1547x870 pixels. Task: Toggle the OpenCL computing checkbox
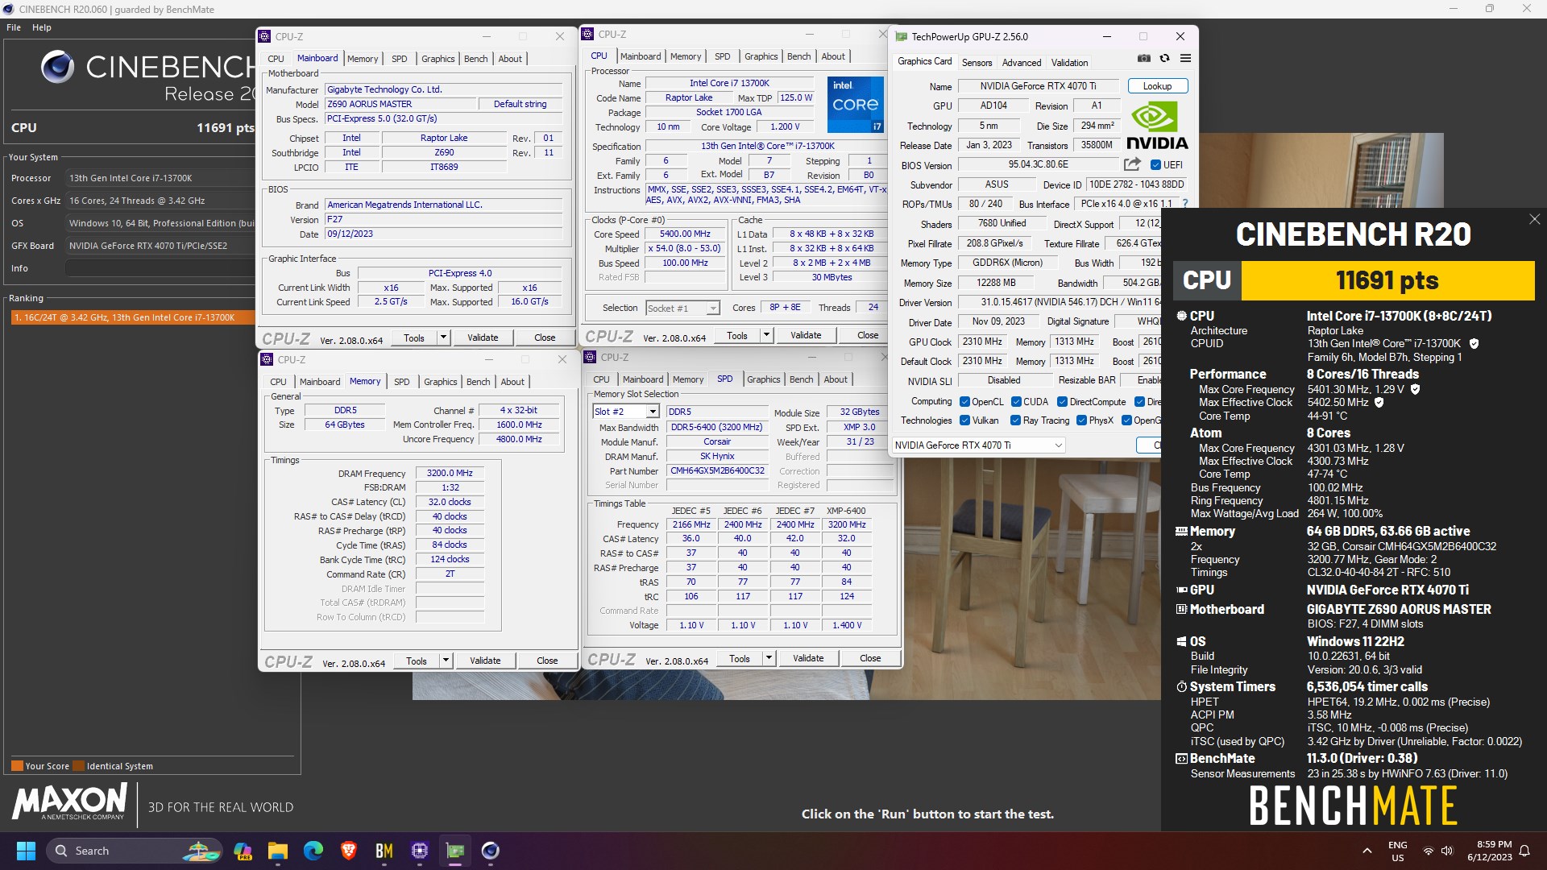point(964,402)
